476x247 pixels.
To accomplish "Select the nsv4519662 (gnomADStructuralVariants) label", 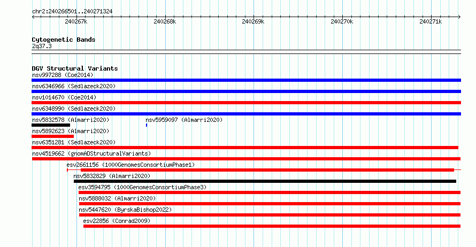I will (91, 153).
